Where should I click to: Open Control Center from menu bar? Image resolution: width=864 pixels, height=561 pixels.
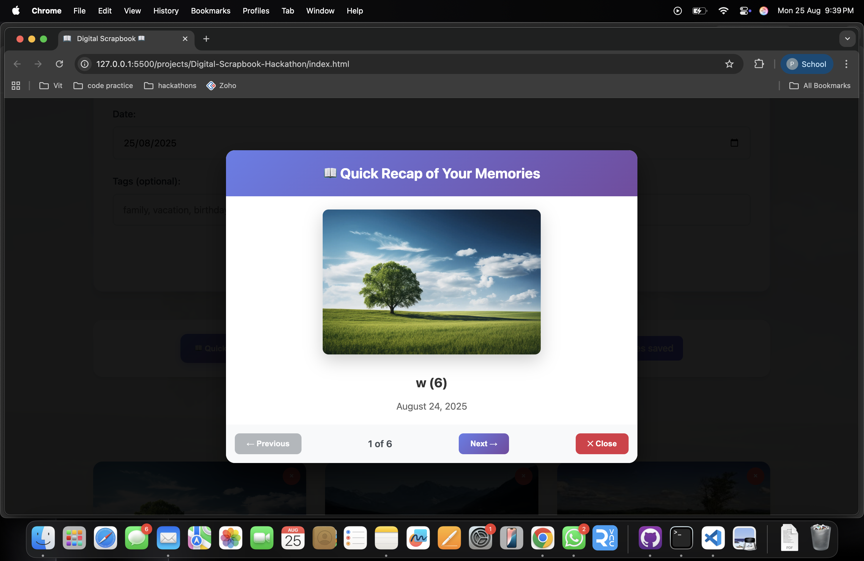pyautogui.click(x=745, y=11)
